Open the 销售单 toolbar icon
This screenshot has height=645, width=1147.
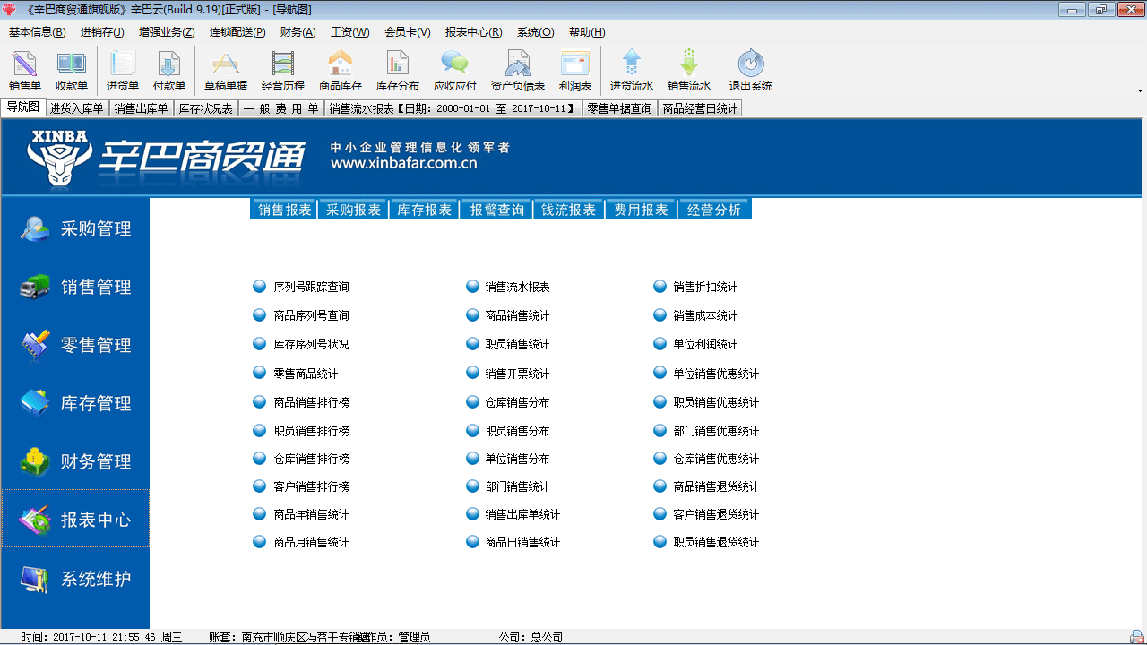point(25,72)
